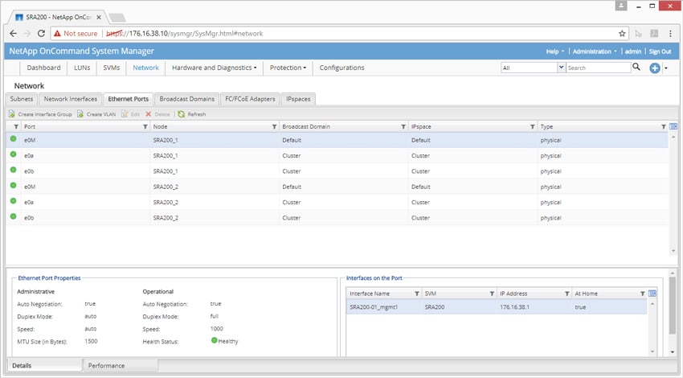Select row e0b on node SRA200_2
683x378 pixels.
click(x=337, y=218)
